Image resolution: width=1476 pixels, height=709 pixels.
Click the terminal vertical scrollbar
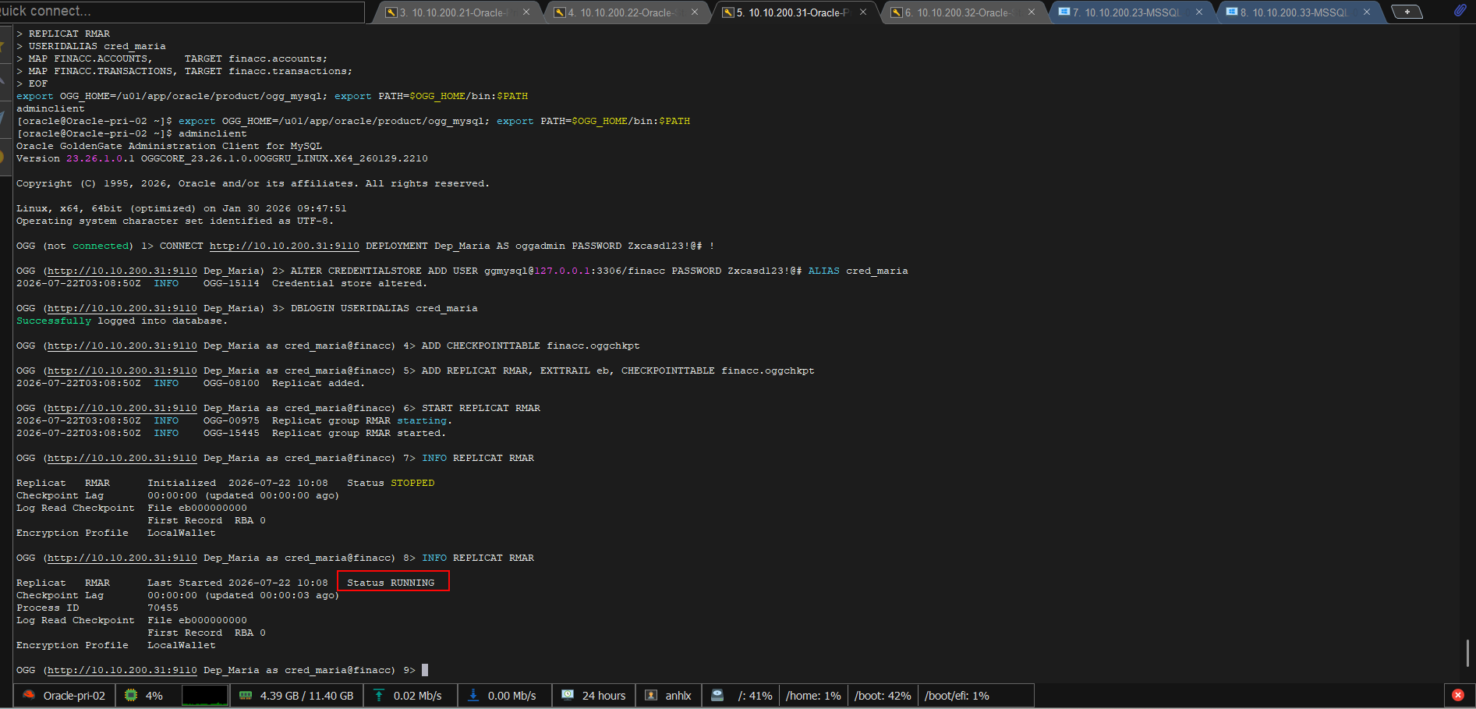[x=1467, y=652]
